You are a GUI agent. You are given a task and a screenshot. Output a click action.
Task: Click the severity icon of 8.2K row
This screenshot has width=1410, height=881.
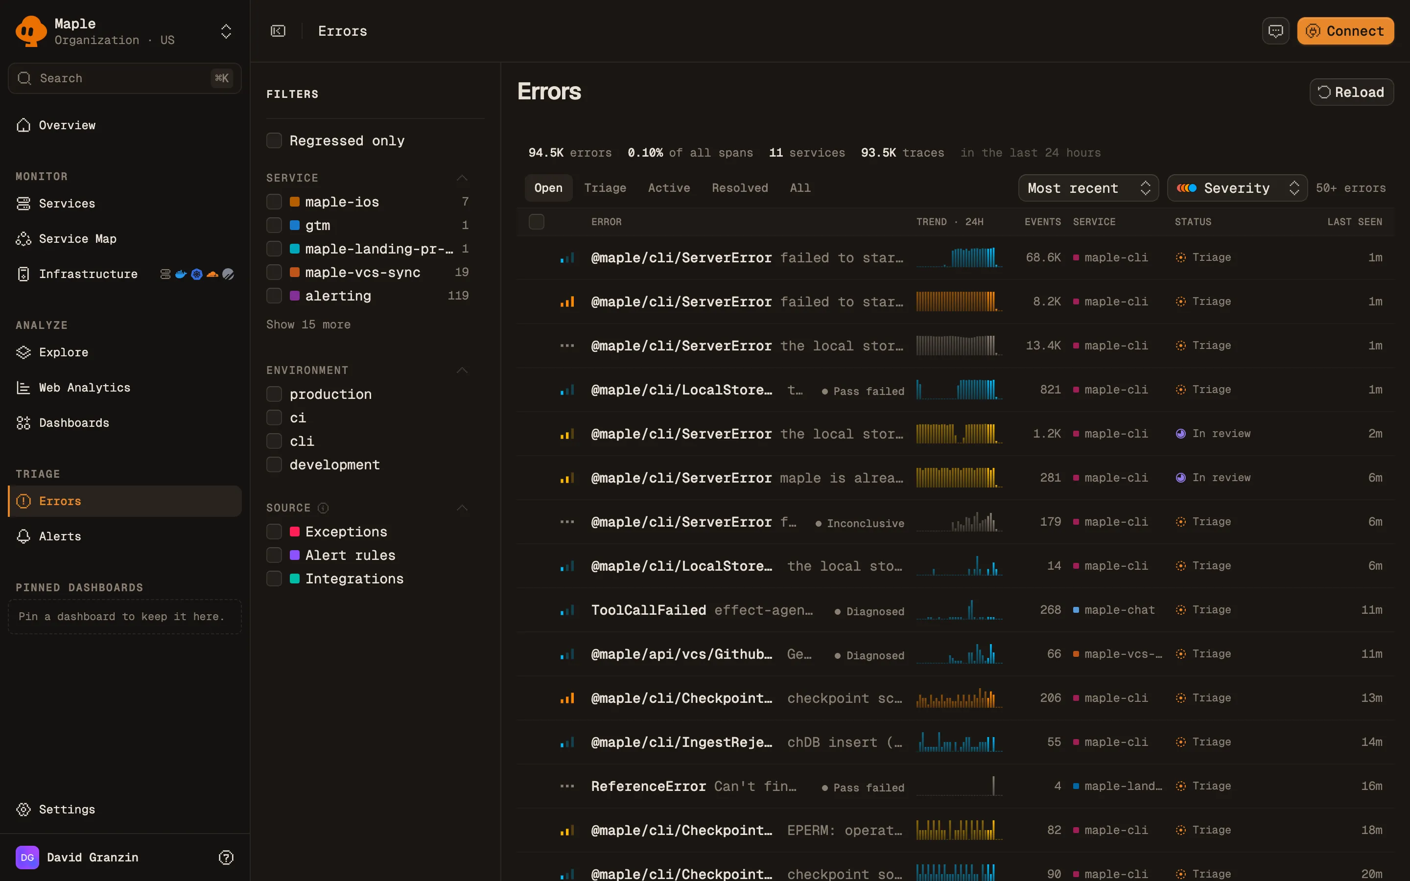tap(567, 302)
